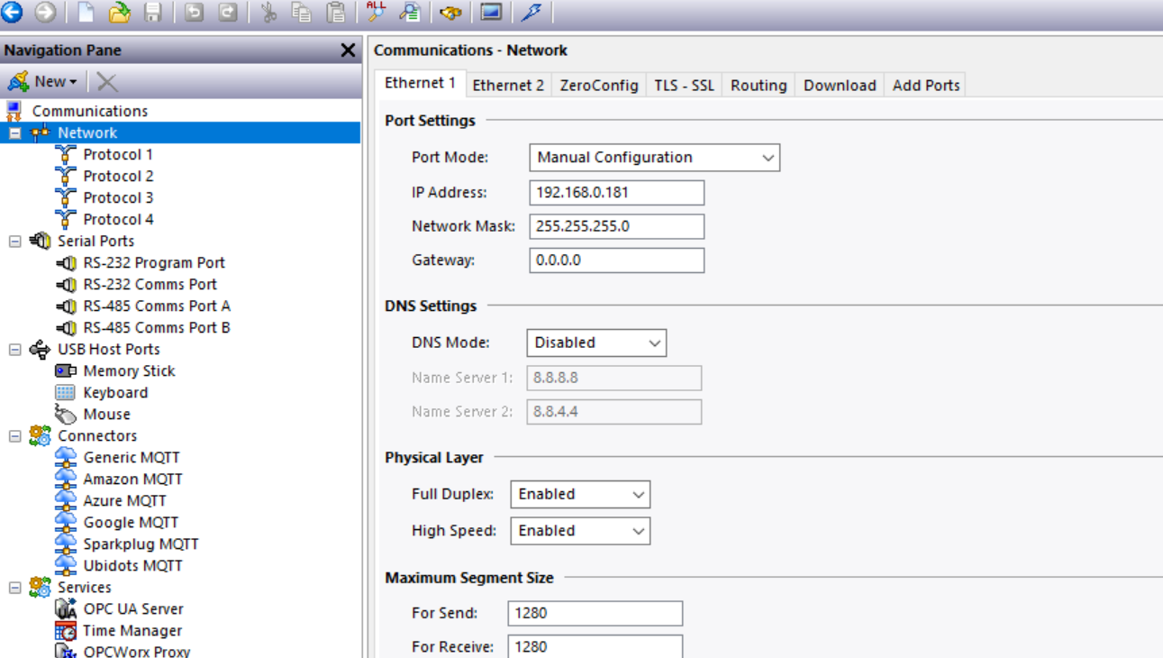Save using the floppy disk icon

(x=153, y=12)
